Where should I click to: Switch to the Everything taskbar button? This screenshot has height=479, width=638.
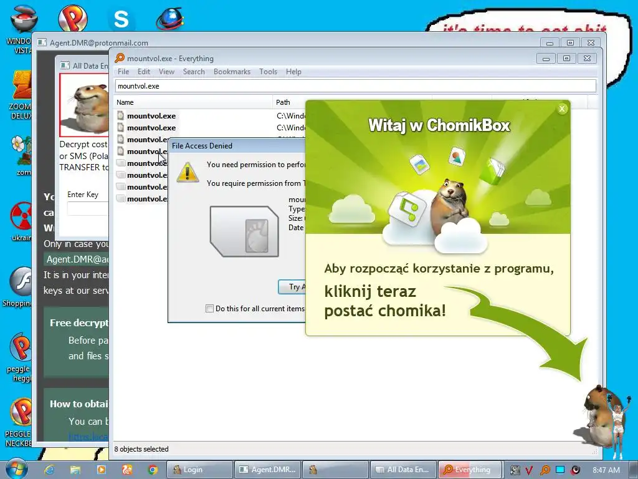click(470, 470)
